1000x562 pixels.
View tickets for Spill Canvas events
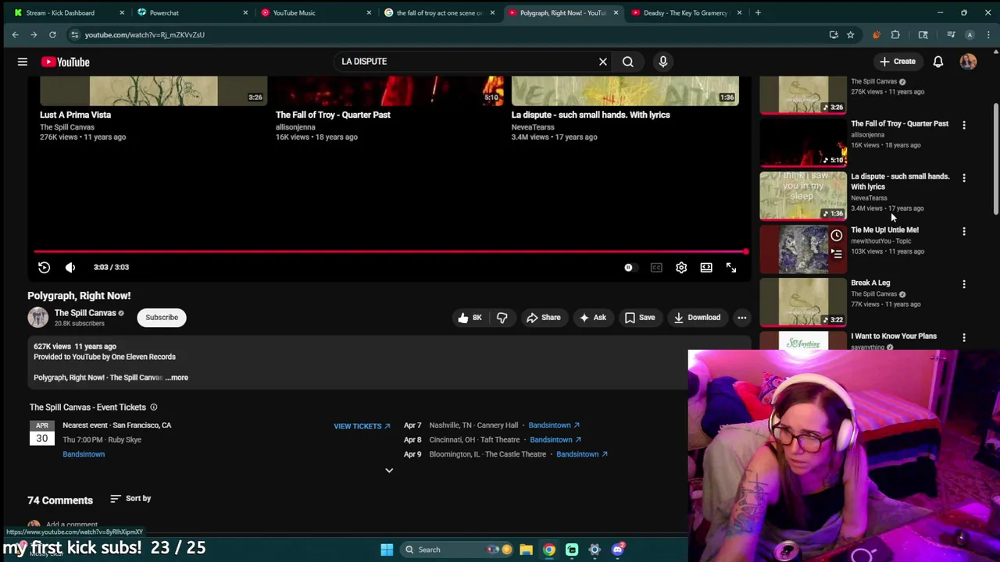(362, 426)
